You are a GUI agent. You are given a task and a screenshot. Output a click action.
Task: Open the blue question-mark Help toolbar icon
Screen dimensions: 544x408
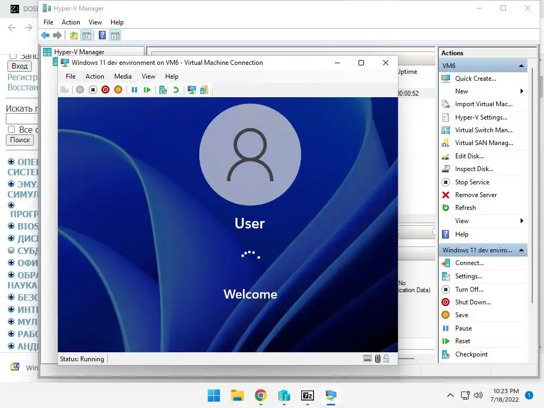(x=102, y=35)
